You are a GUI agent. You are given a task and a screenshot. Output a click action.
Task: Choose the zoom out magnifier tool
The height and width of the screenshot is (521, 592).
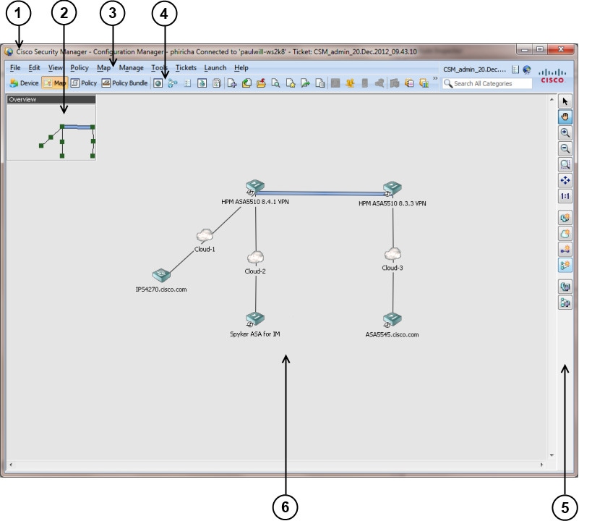(565, 148)
